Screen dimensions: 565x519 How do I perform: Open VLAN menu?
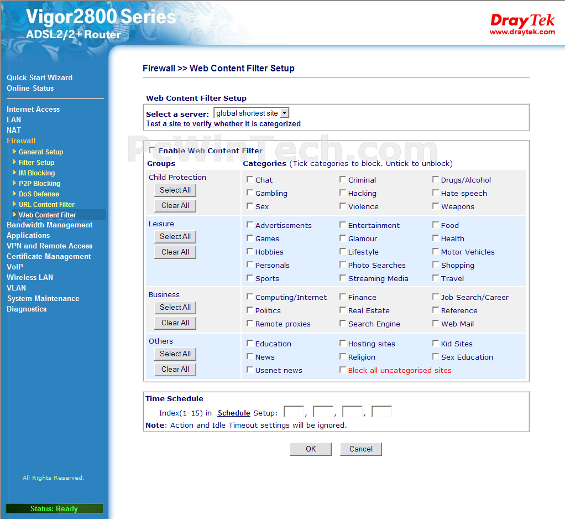pyautogui.click(x=16, y=288)
